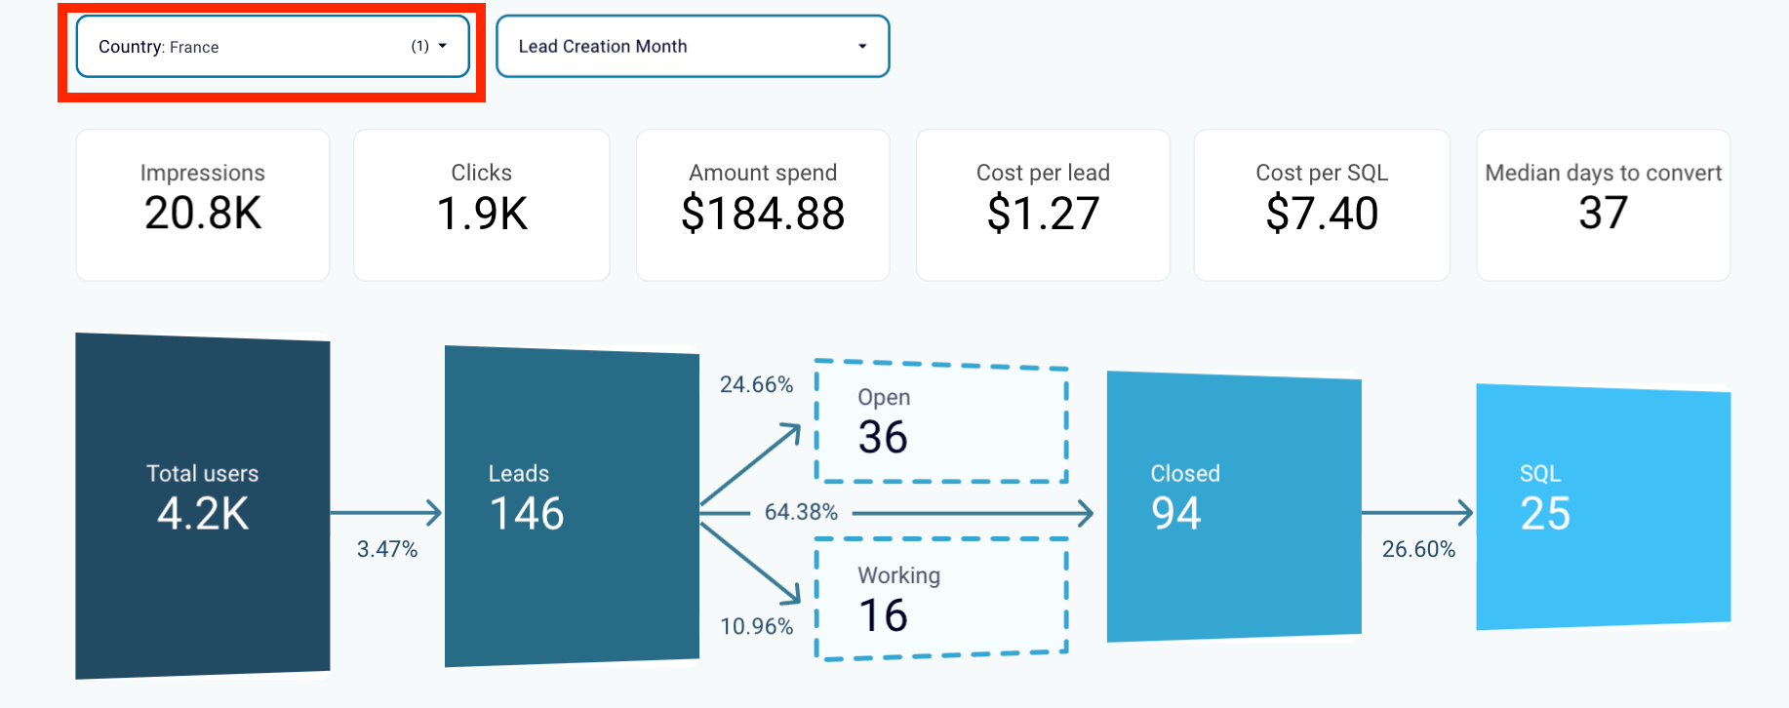Click the Working 16 dashed box
The width and height of the screenshot is (1789, 708).
[941, 599]
